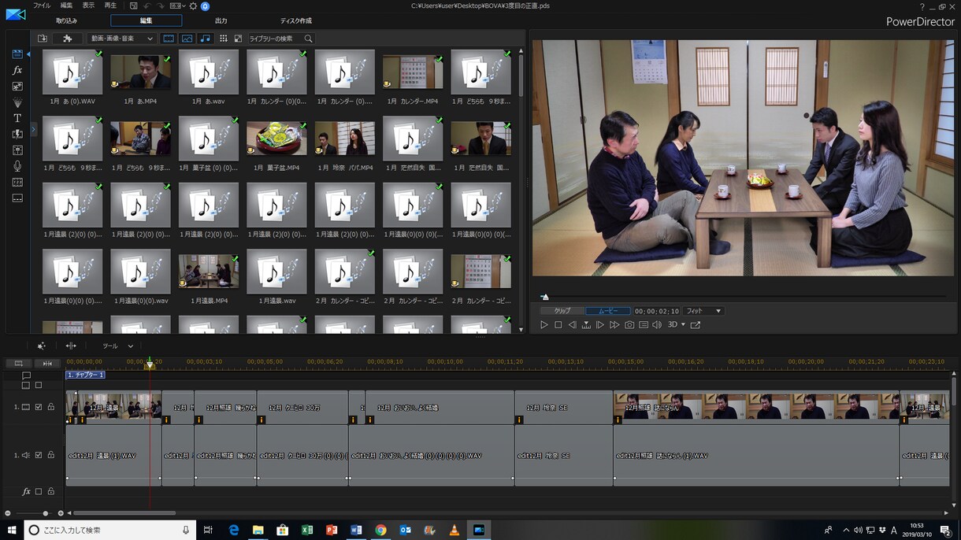Open the library grid view menu icon
Viewport: 961px width, 540px height.
[x=224, y=38]
